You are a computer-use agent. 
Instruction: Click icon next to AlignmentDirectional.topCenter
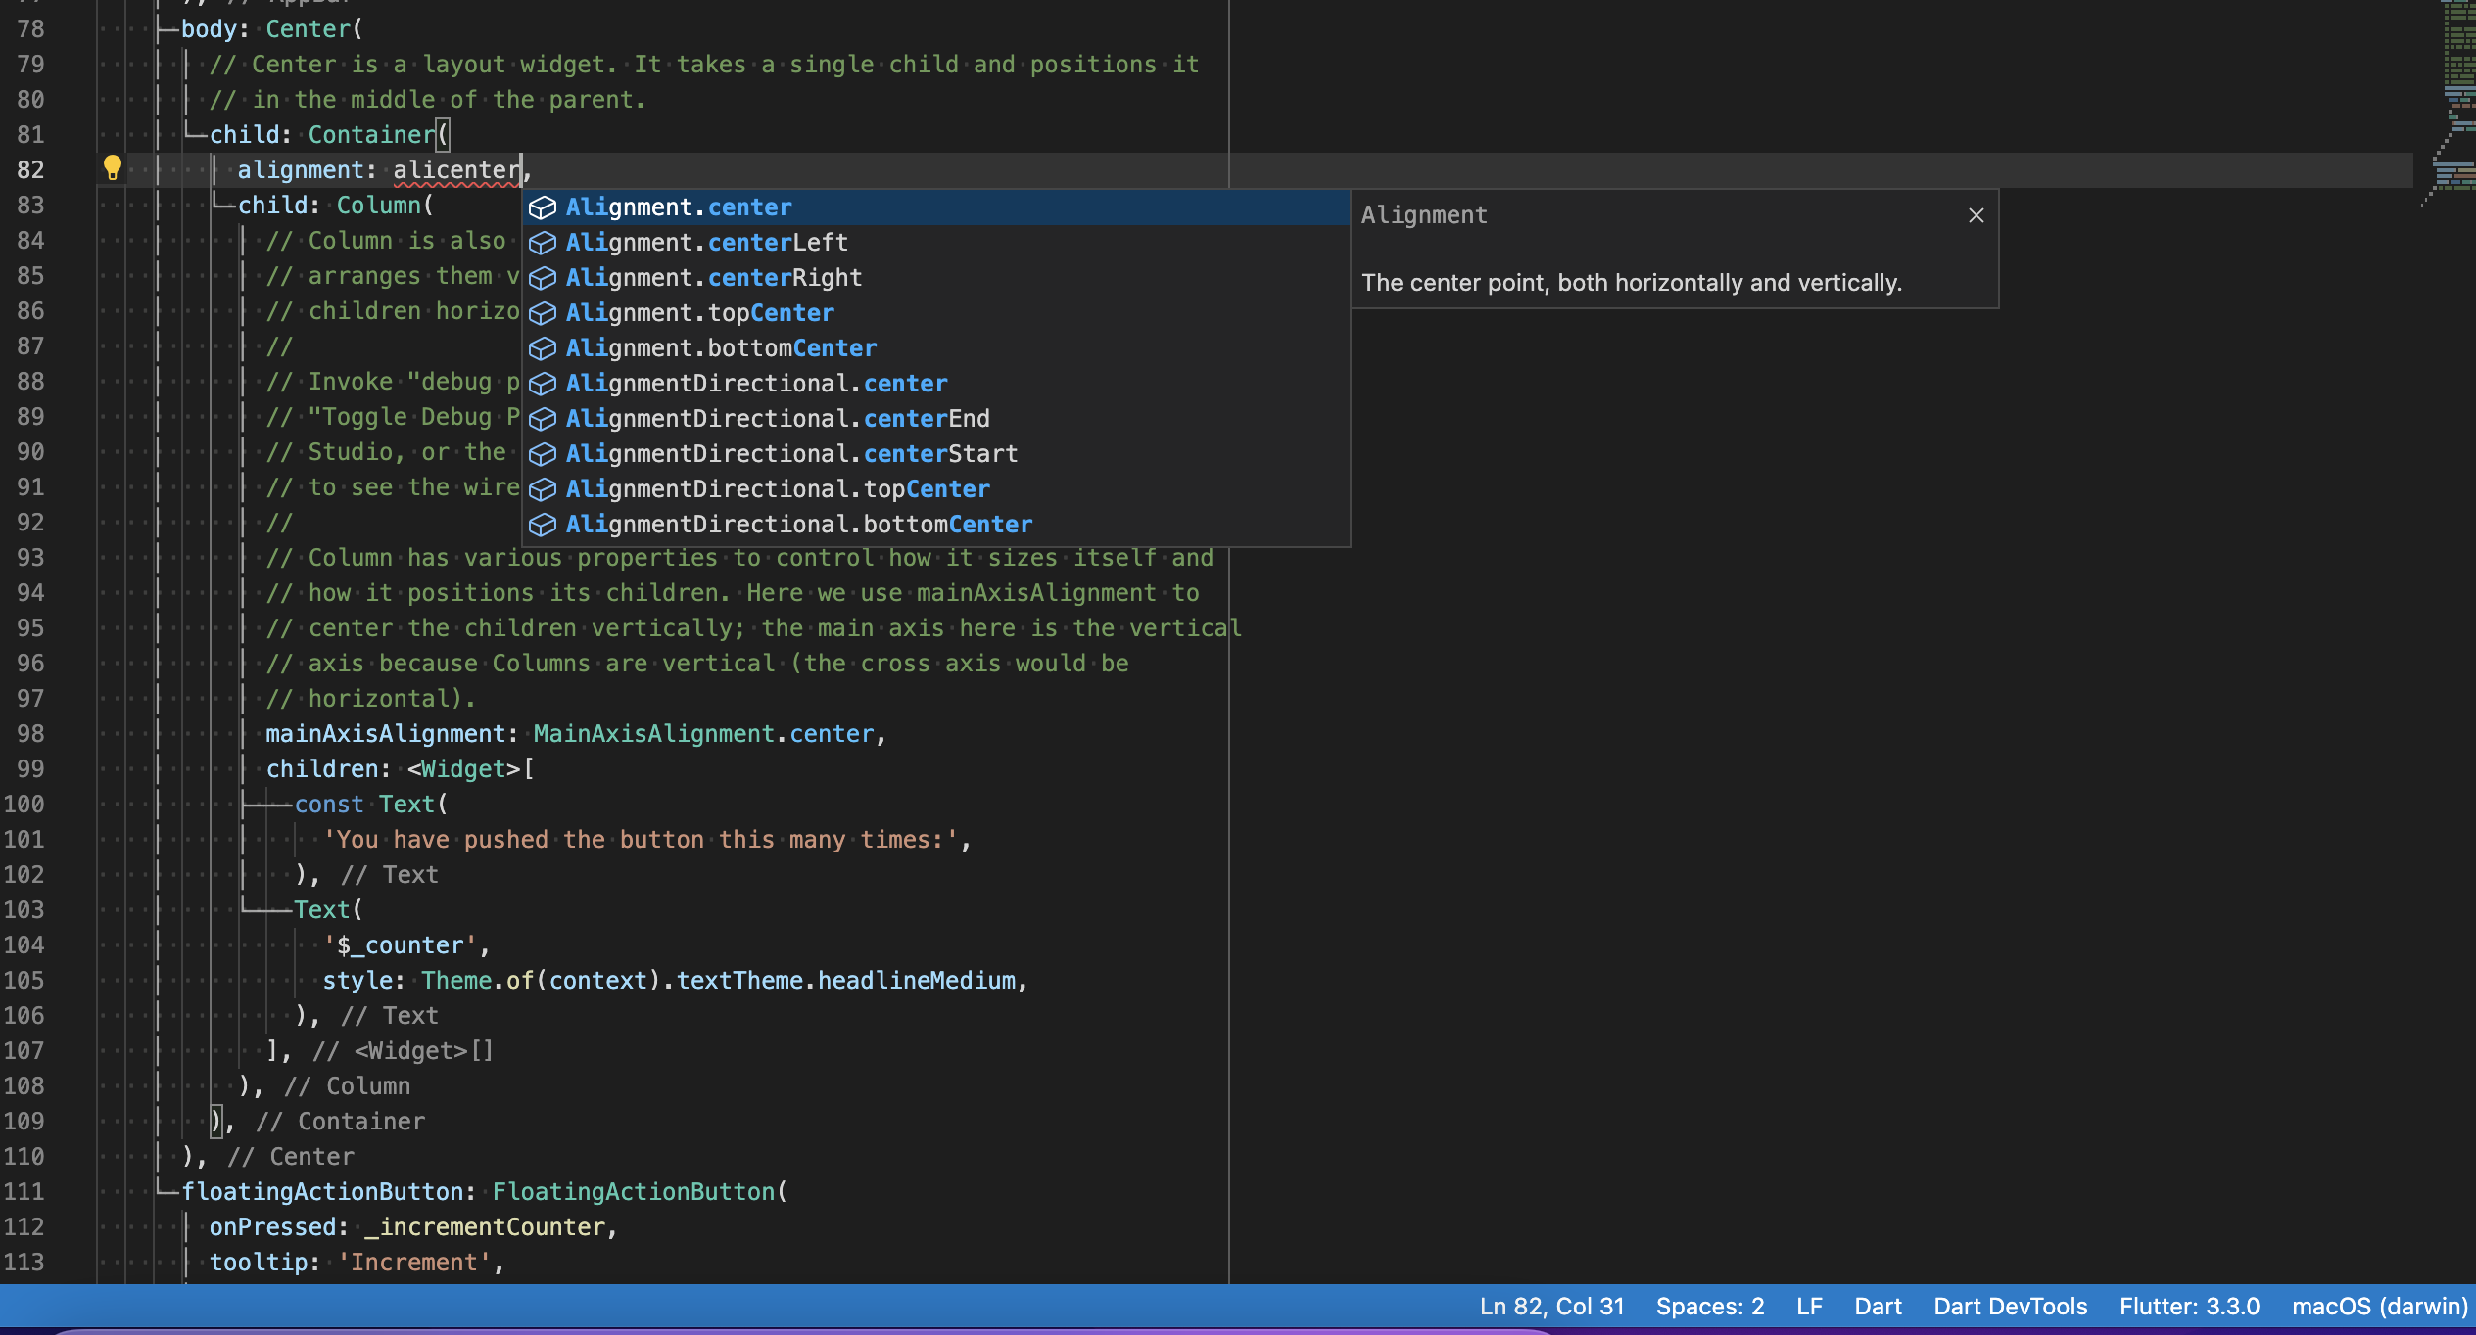pyautogui.click(x=543, y=489)
